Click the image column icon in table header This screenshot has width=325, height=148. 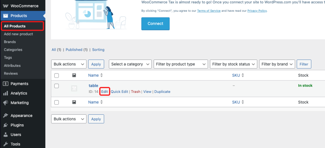(x=74, y=75)
